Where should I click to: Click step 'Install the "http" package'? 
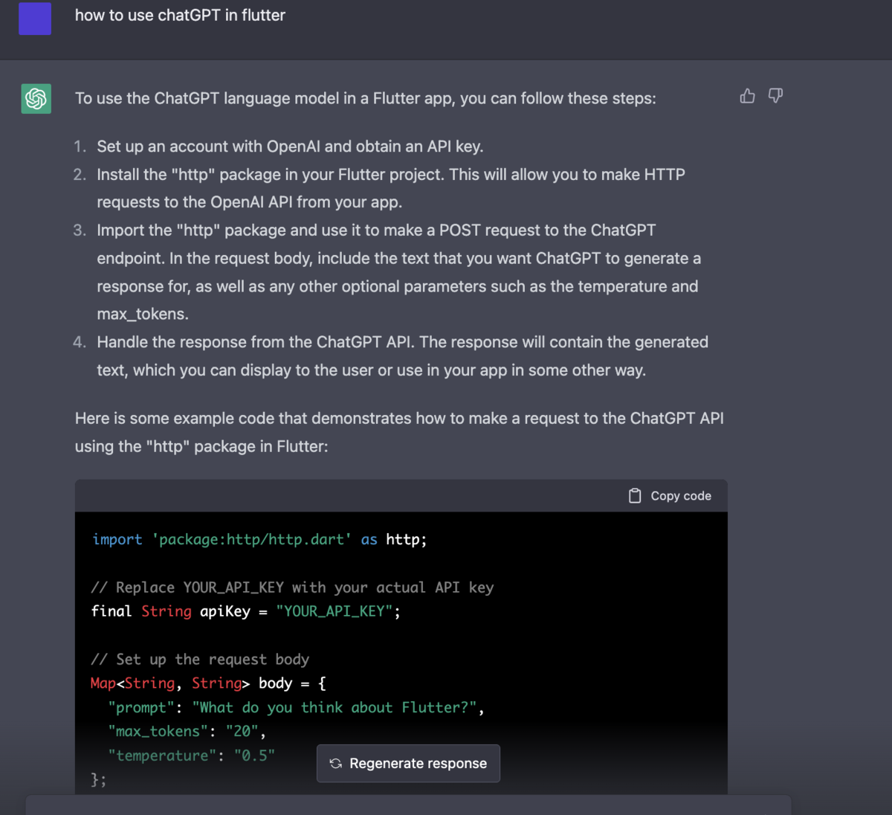tap(391, 188)
